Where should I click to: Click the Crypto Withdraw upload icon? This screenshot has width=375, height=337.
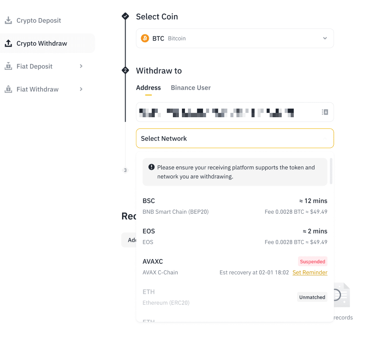pyautogui.click(x=8, y=43)
